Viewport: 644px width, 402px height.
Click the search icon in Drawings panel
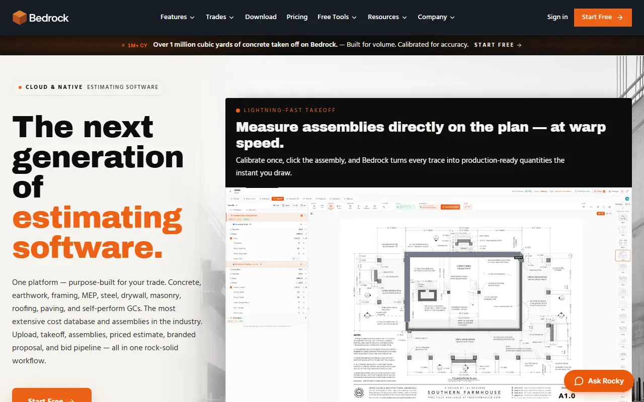[626, 204]
